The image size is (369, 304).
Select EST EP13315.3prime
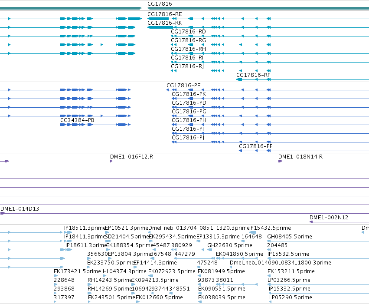(218, 237)
